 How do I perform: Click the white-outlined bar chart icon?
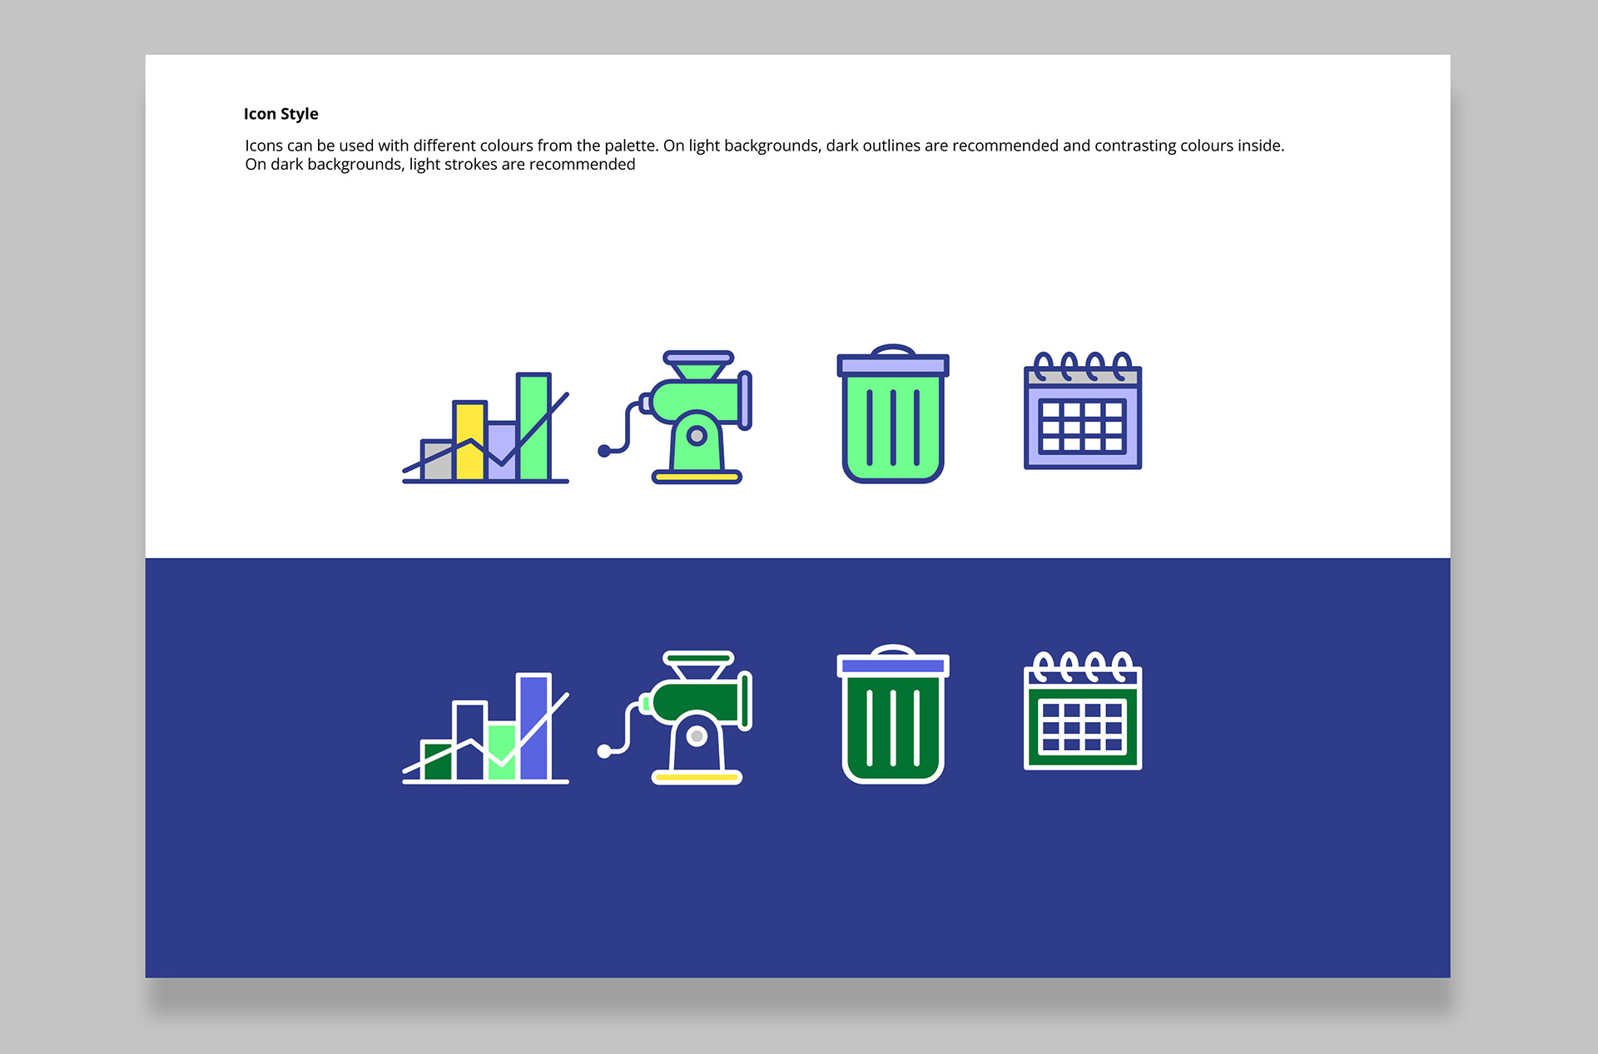coord(485,729)
